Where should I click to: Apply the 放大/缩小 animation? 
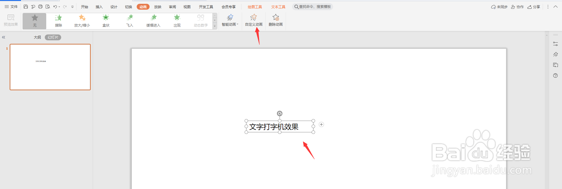[x=82, y=21]
